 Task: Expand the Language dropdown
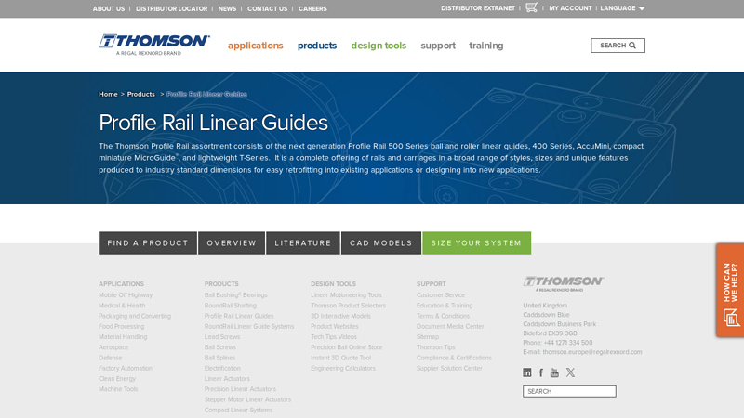622,8
